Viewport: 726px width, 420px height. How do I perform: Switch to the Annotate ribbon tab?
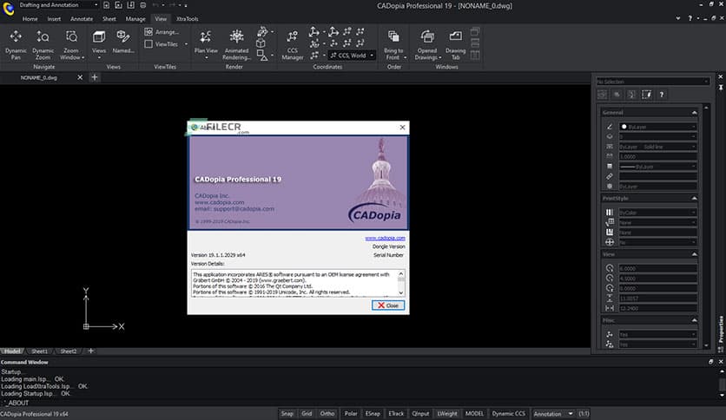82,19
